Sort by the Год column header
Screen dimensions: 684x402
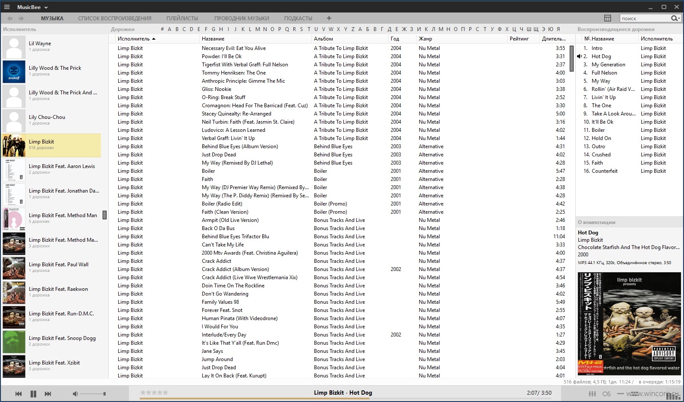(395, 39)
